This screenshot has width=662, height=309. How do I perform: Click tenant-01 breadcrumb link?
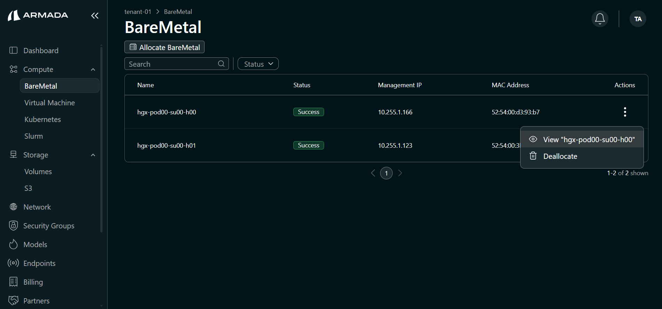138,11
